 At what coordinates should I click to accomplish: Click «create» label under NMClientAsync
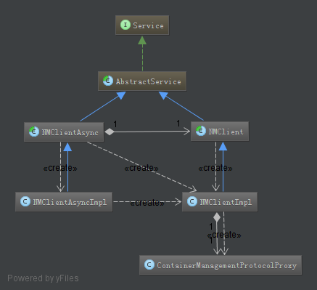point(60,168)
